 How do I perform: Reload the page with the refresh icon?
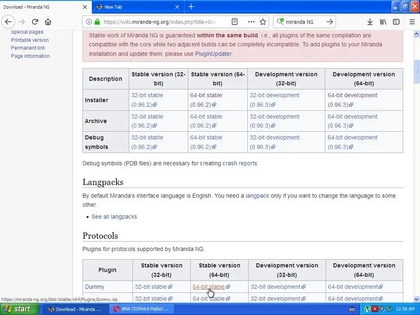(x=35, y=22)
